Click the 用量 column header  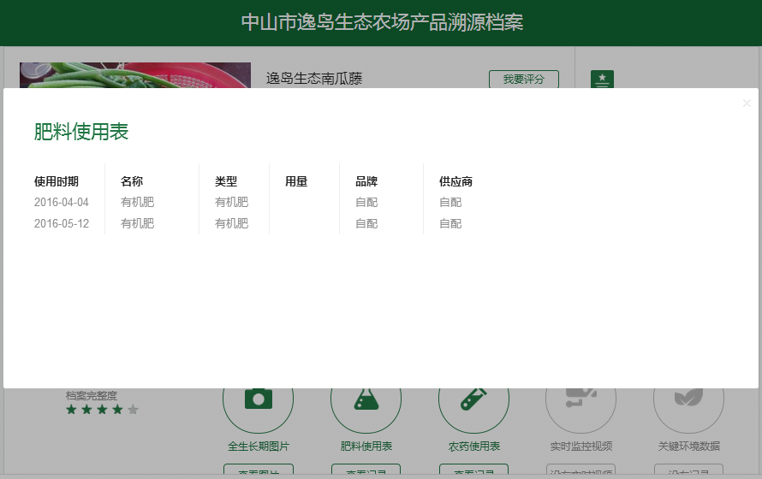(x=296, y=181)
